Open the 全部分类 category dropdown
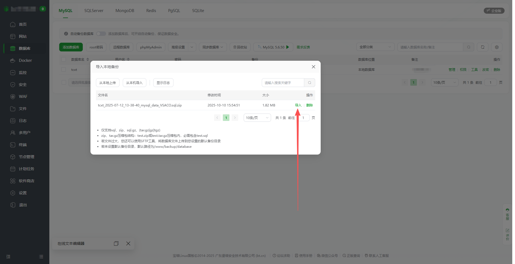The width and height of the screenshot is (515, 264). coord(375,47)
